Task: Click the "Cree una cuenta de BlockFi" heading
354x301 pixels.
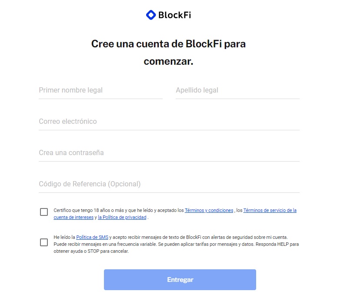Action: pyautogui.click(x=168, y=44)
